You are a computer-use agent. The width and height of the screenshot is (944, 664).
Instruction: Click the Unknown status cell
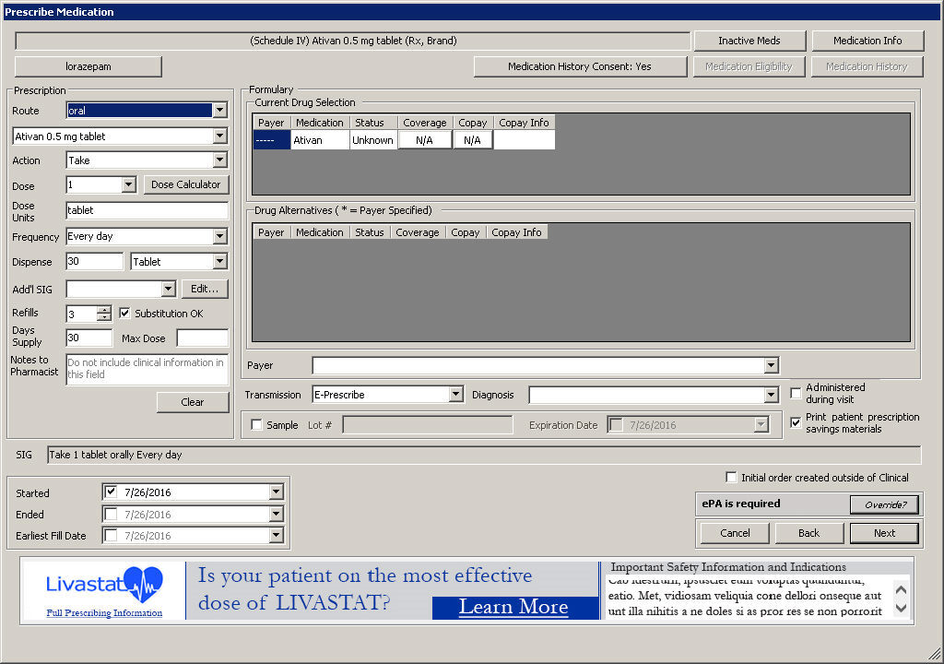372,140
